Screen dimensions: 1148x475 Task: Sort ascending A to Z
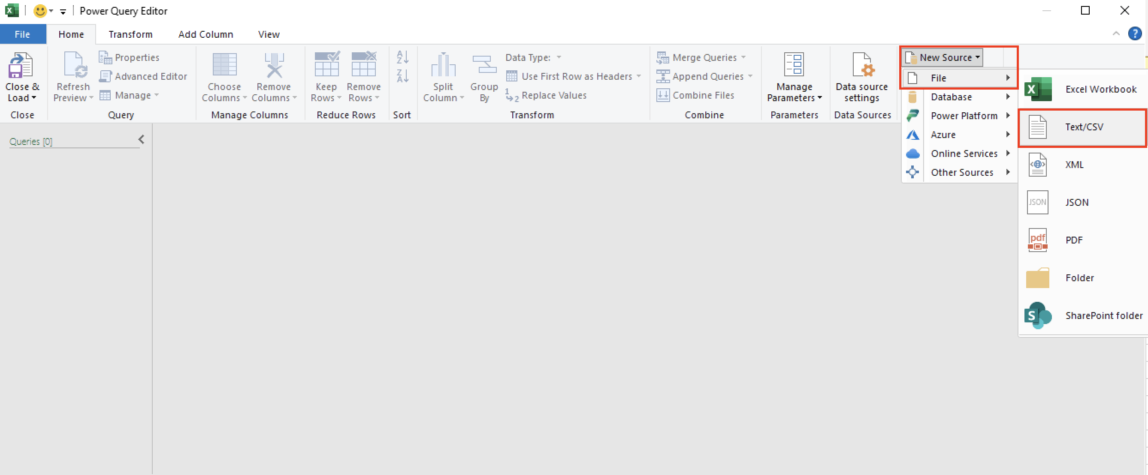click(402, 57)
